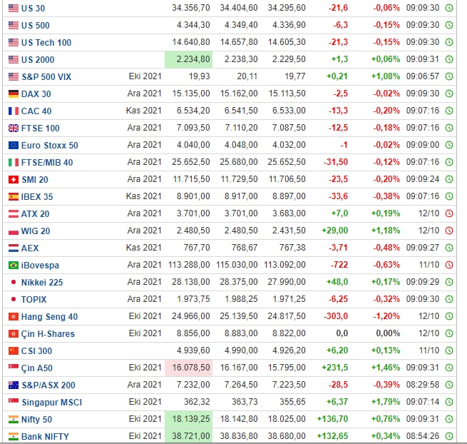Viewport: 467px width, 444px height.
Task: Click the clock icon in Hang Seng 40 row
Action: pos(449,316)
